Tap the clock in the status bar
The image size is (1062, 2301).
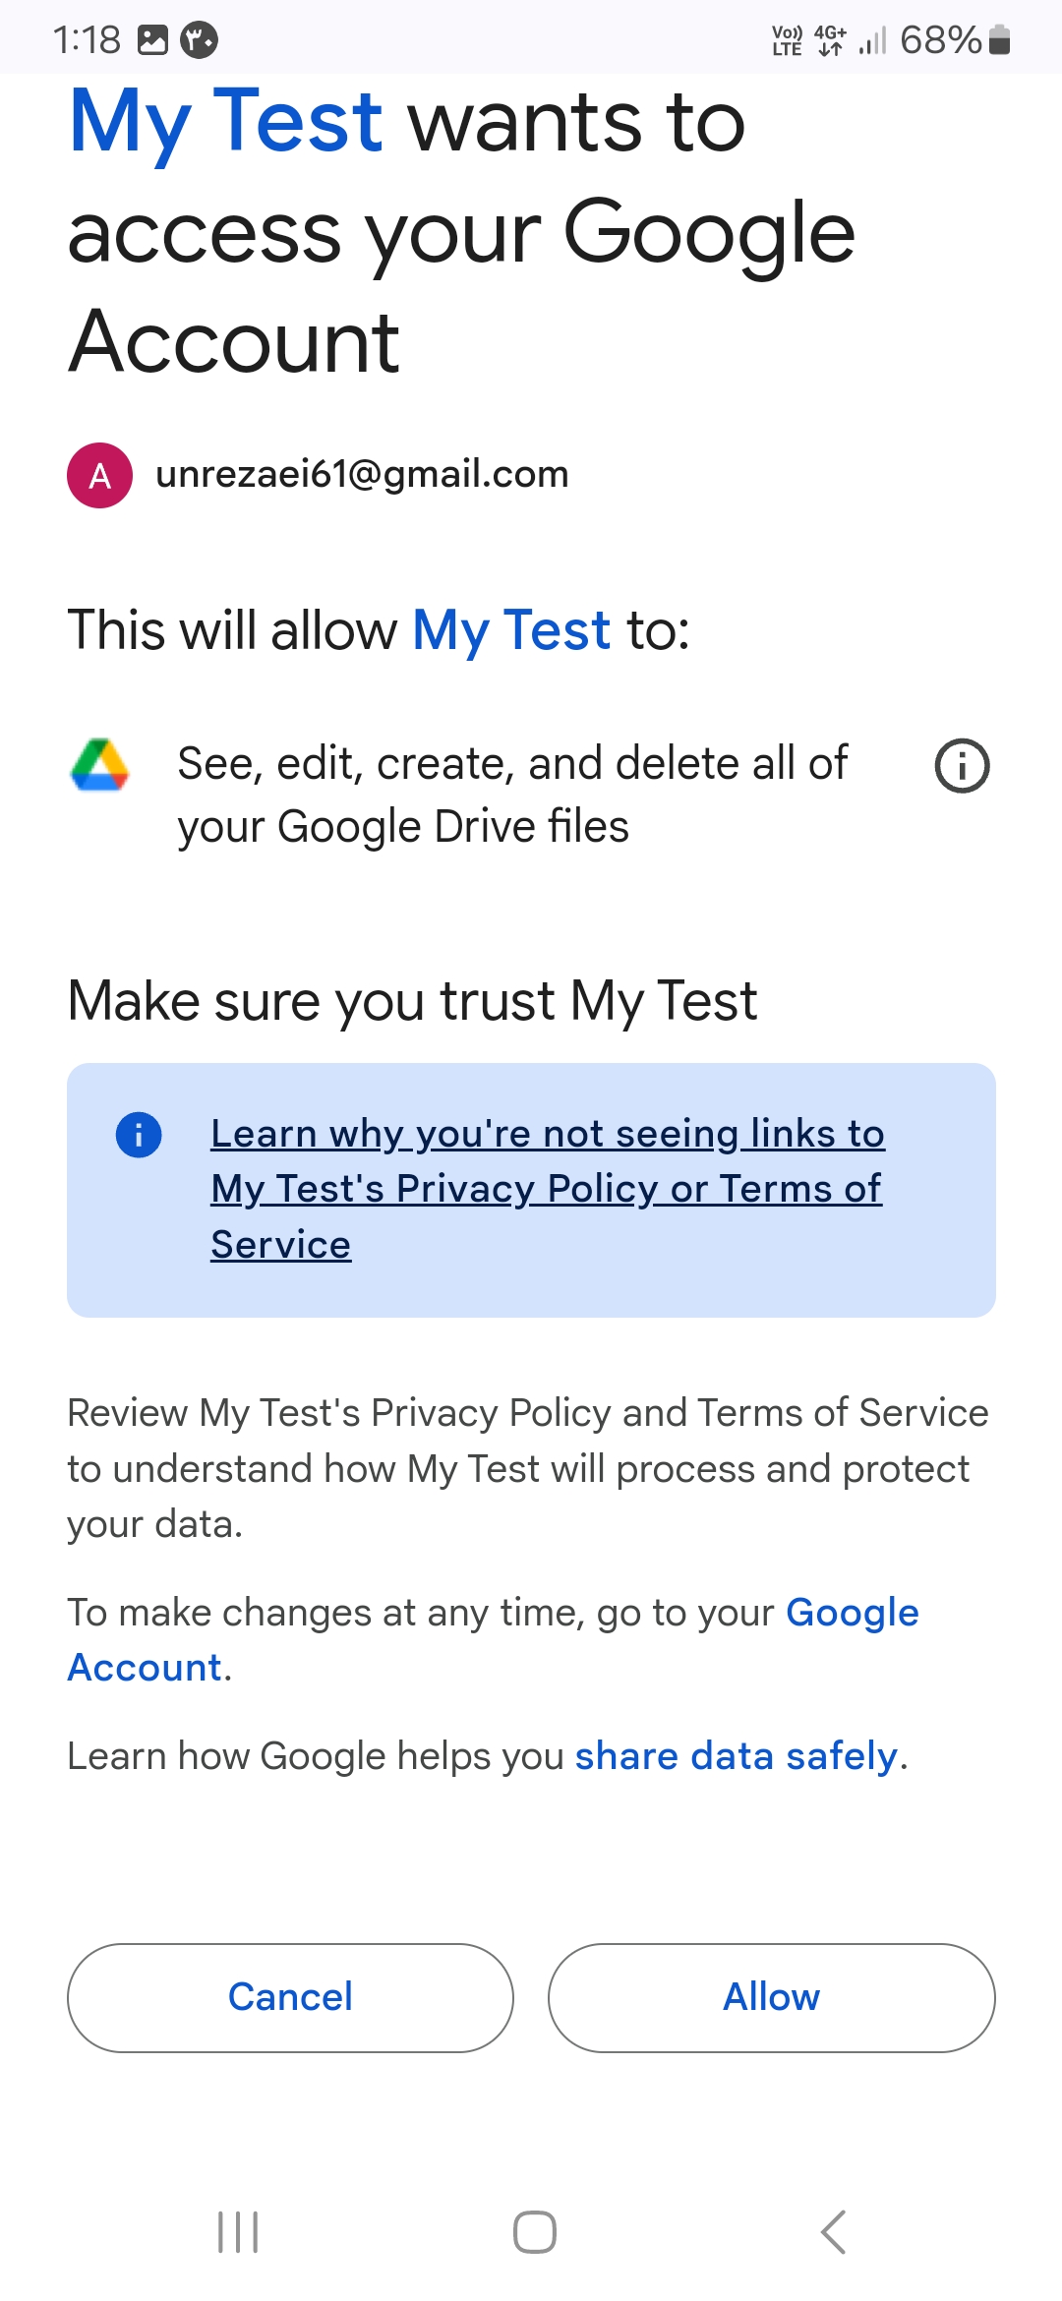pyautogui.click(x=87, y=40)
